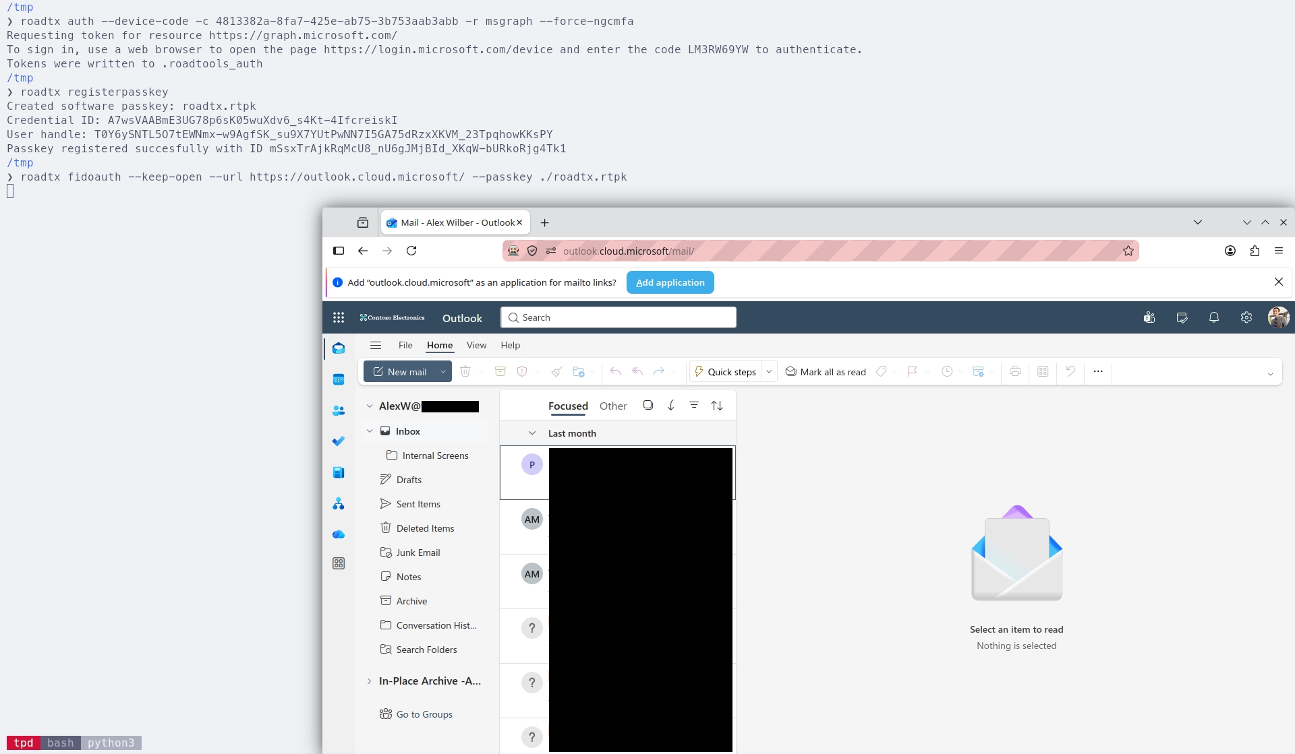Open the Calendar module in the left rail
Image resolution: width=1295 pixels, height=754 pixels.
pos(339,379)
